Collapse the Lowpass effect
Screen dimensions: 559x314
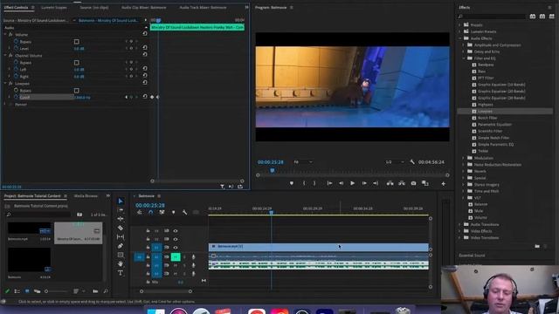click(x=5, y=84)
